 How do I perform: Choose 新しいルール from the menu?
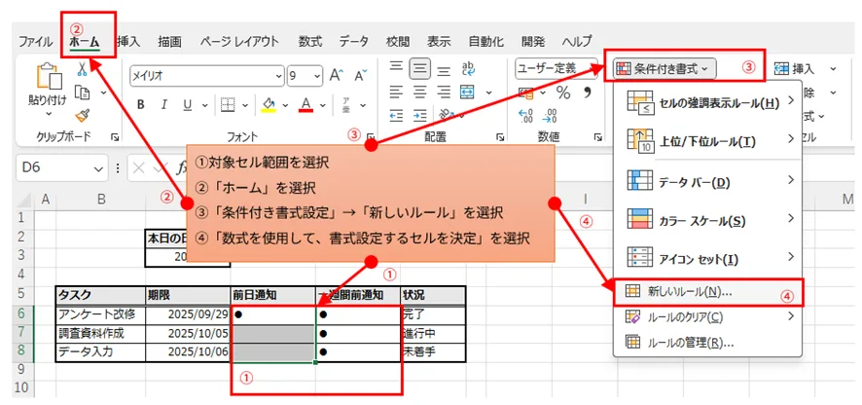[x=709, y=292]
